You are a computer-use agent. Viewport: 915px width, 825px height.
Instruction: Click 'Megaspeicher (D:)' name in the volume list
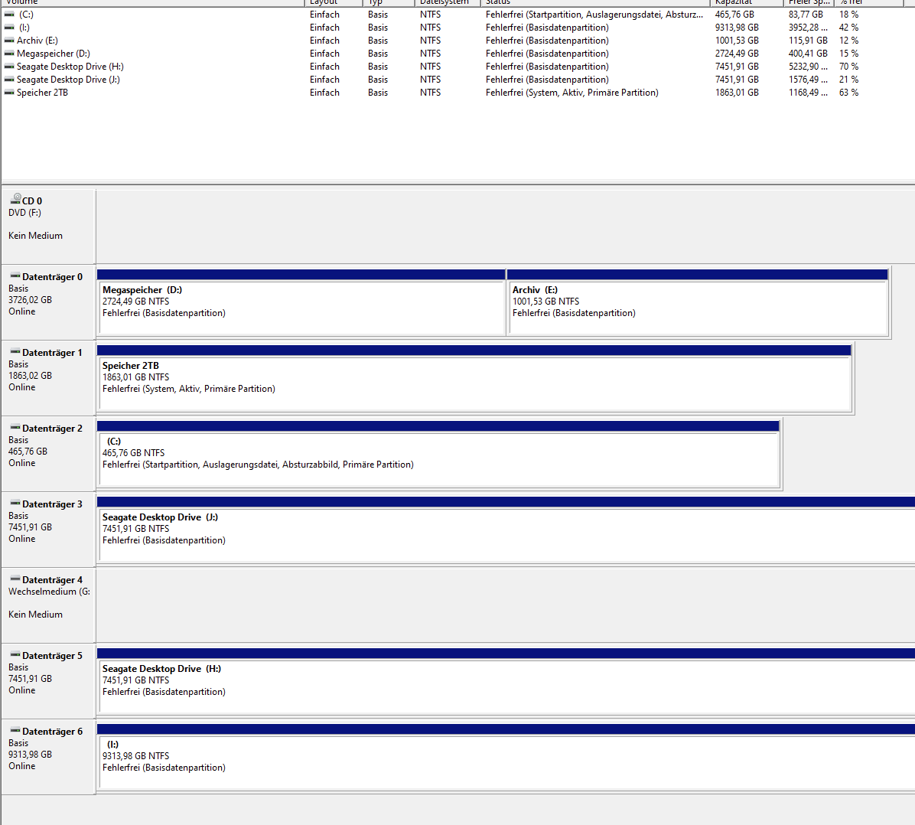(x=53, y=53)
